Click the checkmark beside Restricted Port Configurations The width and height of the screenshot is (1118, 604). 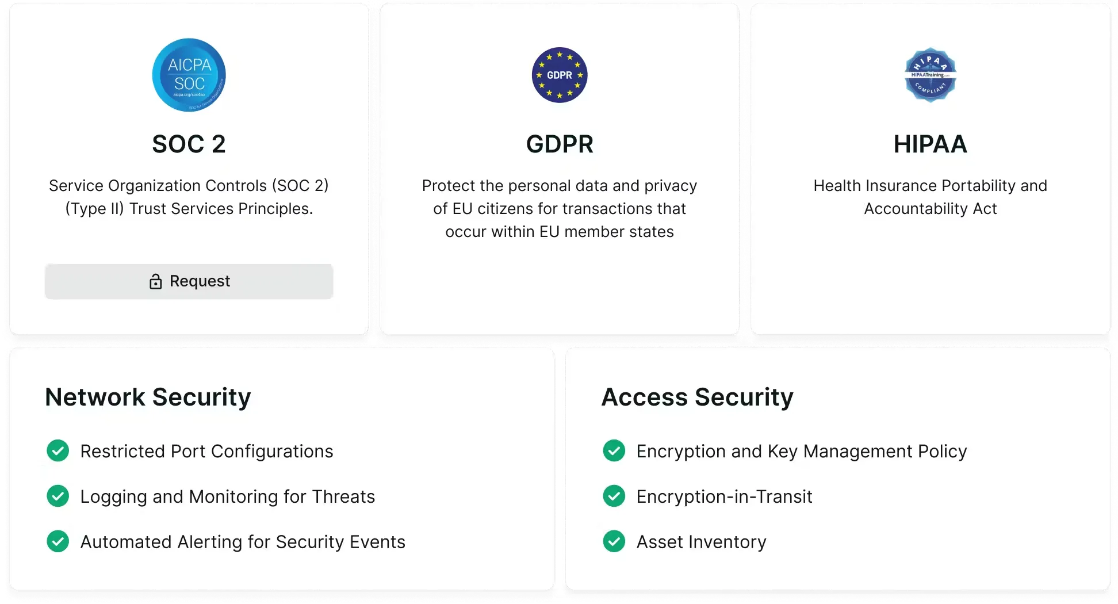point(58,451)
